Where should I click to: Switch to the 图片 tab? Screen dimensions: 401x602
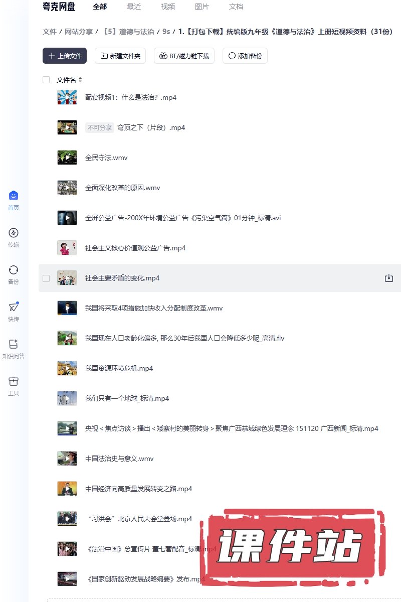click(x=202, y=7)
